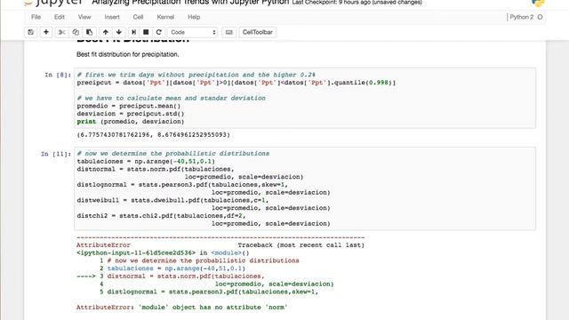Restart the kernel with the circular arrow icon
This screenshot has width=569, height=320.
point(158,32)
